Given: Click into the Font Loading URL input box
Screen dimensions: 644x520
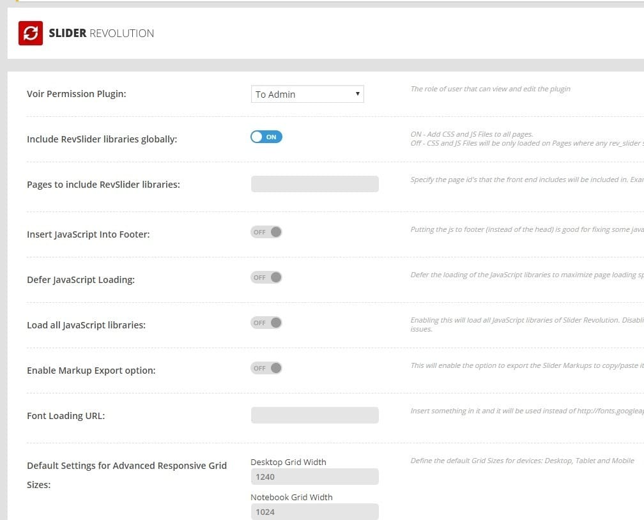Looking at the screenshot, I should (314, 415).
